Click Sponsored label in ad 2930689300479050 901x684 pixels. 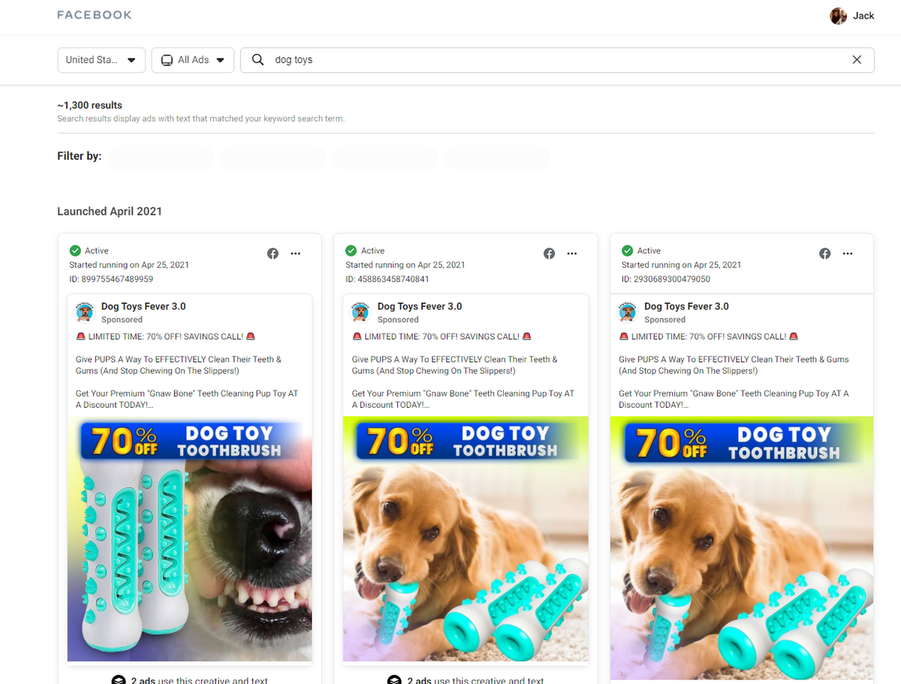point(664,320)
